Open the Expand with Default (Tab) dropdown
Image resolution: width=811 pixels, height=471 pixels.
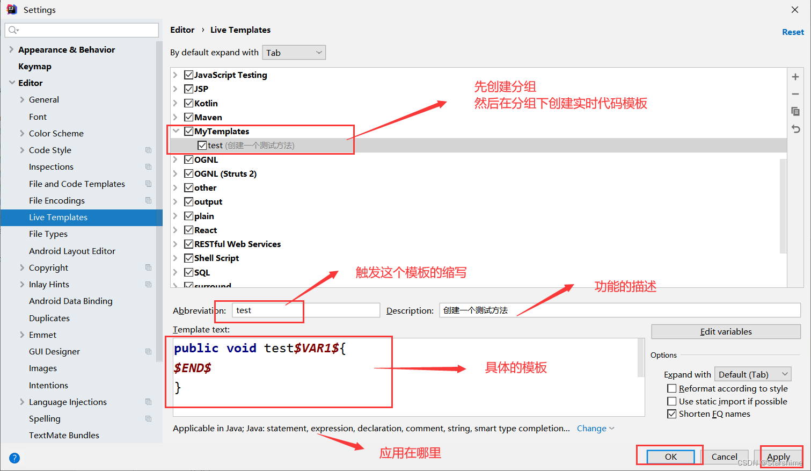752,374
